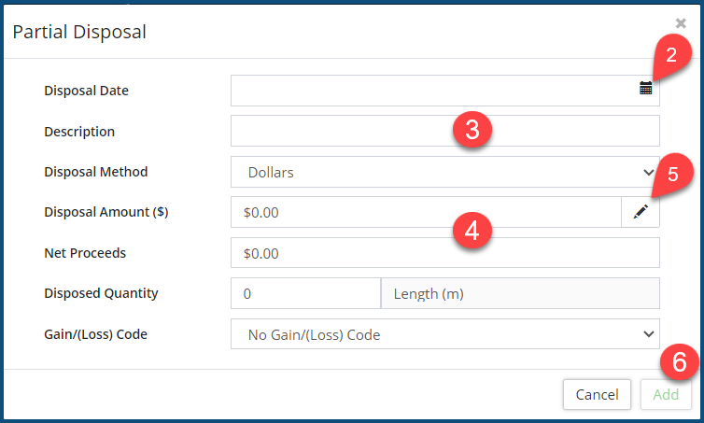Click the red annotation badge numbered 3

pos(472,129)
